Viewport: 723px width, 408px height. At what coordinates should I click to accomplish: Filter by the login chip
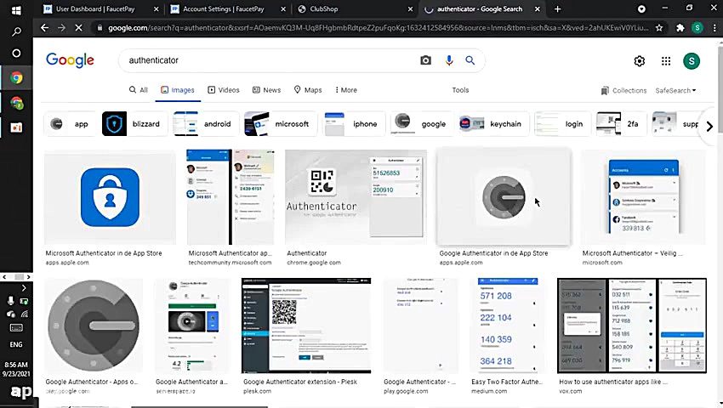[562, 123]
